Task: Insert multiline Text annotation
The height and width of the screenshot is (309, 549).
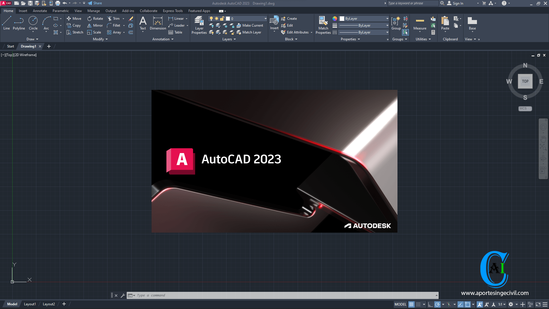Action: (143, 23)
